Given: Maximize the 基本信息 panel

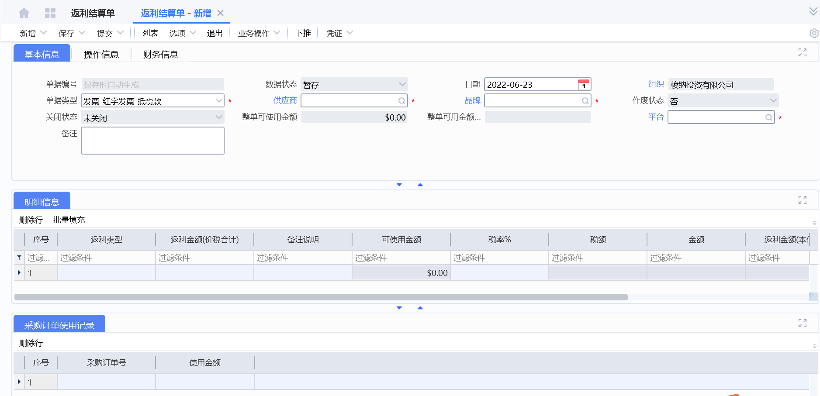Looking at the screenshot, I should pos(803,52).
